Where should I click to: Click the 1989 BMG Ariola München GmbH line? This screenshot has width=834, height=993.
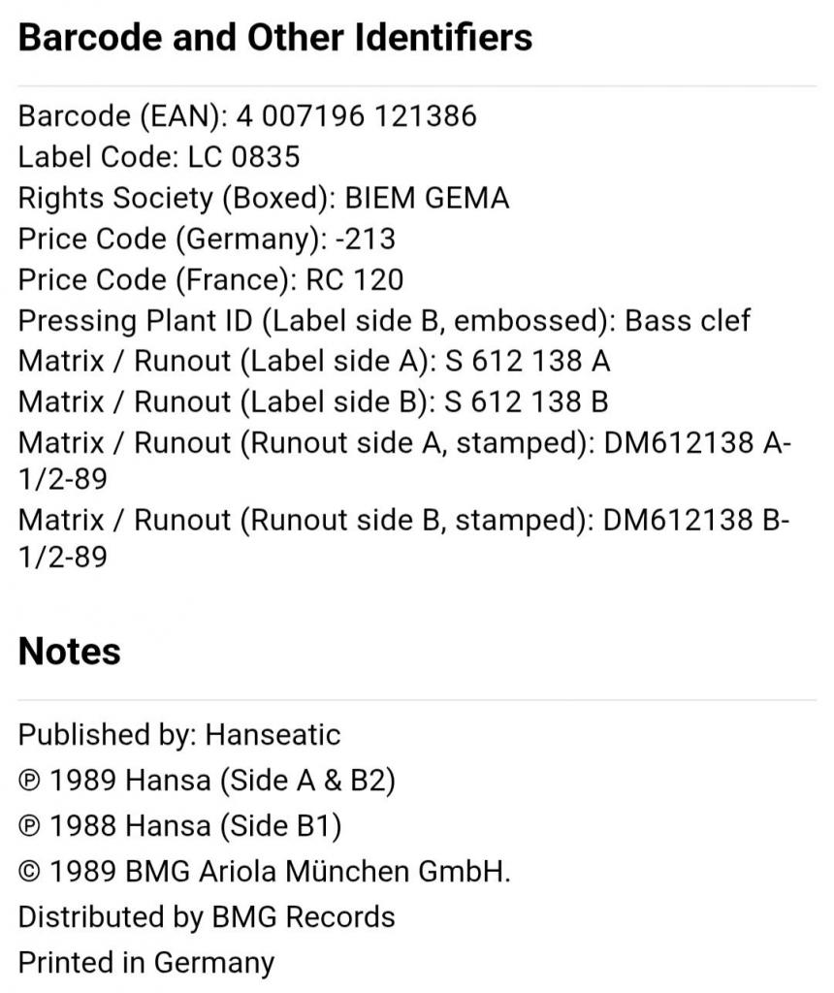coord(265,872)
